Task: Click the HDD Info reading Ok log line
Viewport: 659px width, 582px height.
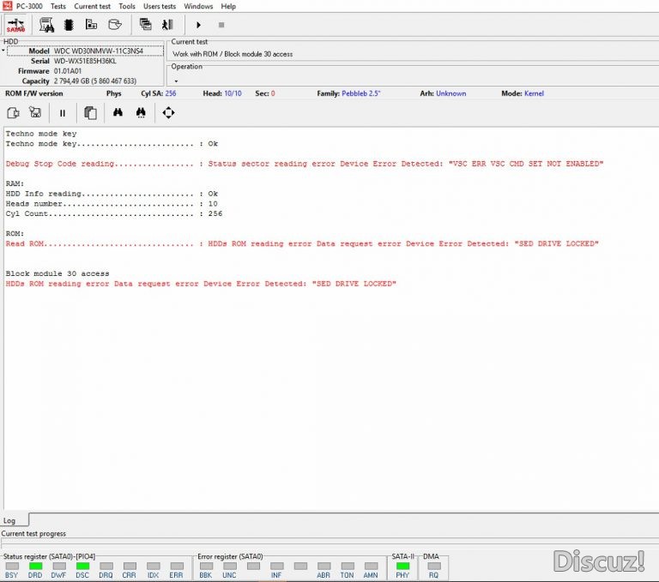Action: tap(112, 194)
